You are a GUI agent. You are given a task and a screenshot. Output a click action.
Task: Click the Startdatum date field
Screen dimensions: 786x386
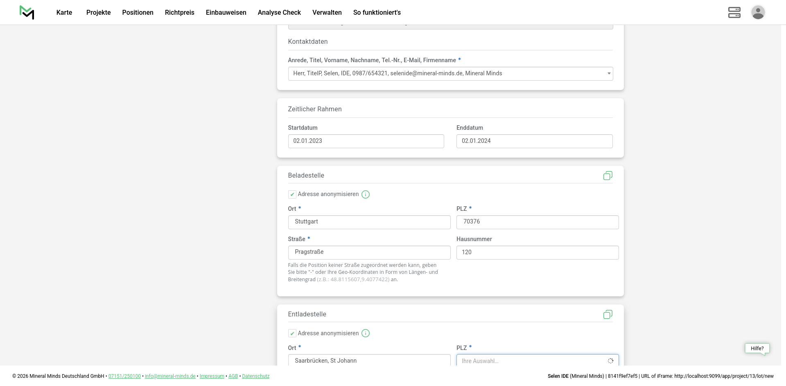coord(366,141)
